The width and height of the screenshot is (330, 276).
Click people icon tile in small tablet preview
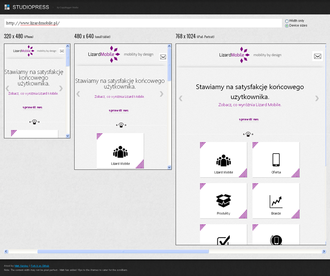click(x=120, y=151)
